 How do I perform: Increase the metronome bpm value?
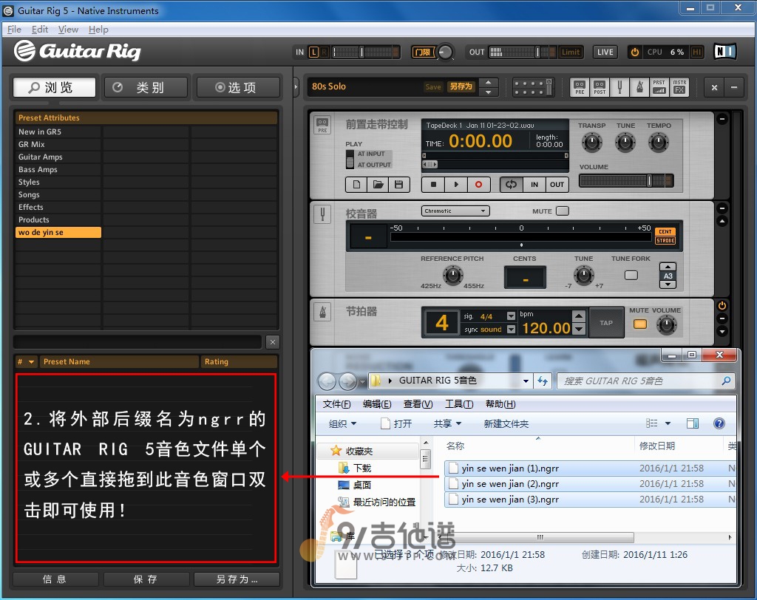[579, 316]
